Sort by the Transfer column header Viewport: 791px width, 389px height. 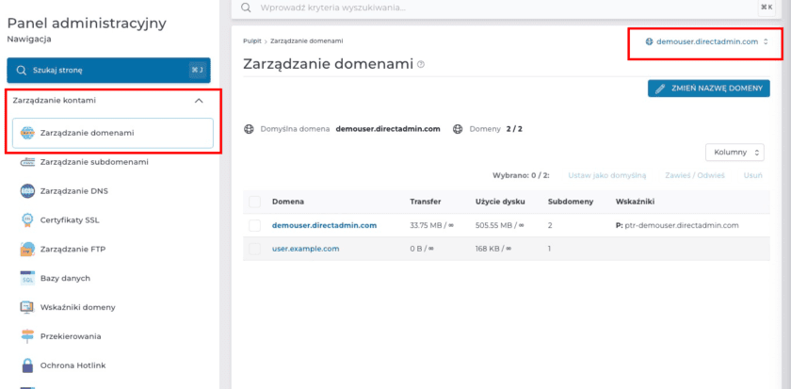point(426,202)
